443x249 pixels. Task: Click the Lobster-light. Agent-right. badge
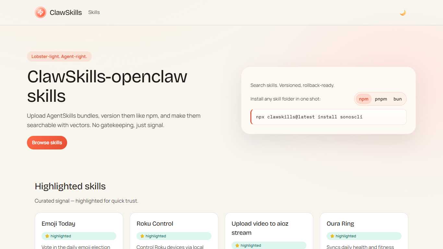tap(59, 56)
